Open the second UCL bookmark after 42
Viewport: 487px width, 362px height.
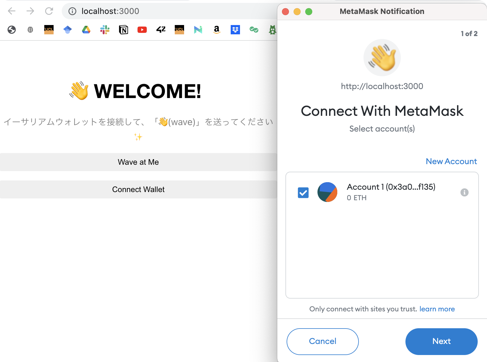click(x=179, y=30)
